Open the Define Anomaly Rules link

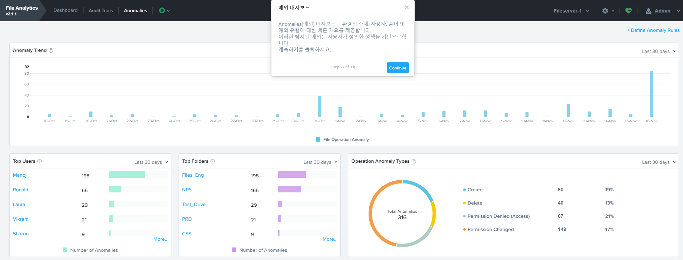coord(653,30)
